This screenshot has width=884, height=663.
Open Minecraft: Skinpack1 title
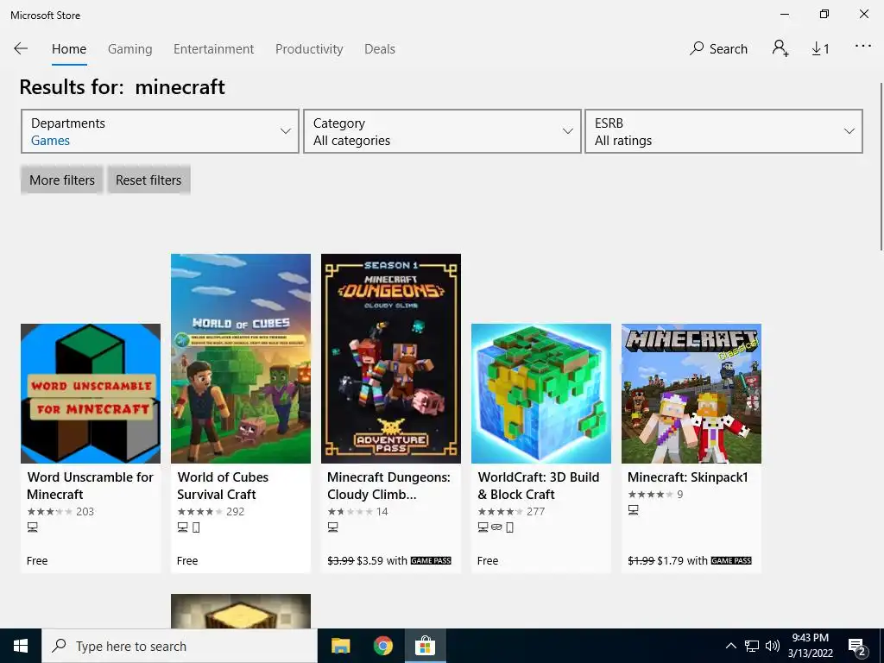(688, 477)
